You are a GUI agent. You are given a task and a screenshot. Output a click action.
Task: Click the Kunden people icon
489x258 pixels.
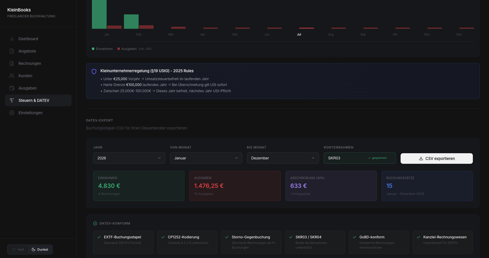click(x=12, y=76)
